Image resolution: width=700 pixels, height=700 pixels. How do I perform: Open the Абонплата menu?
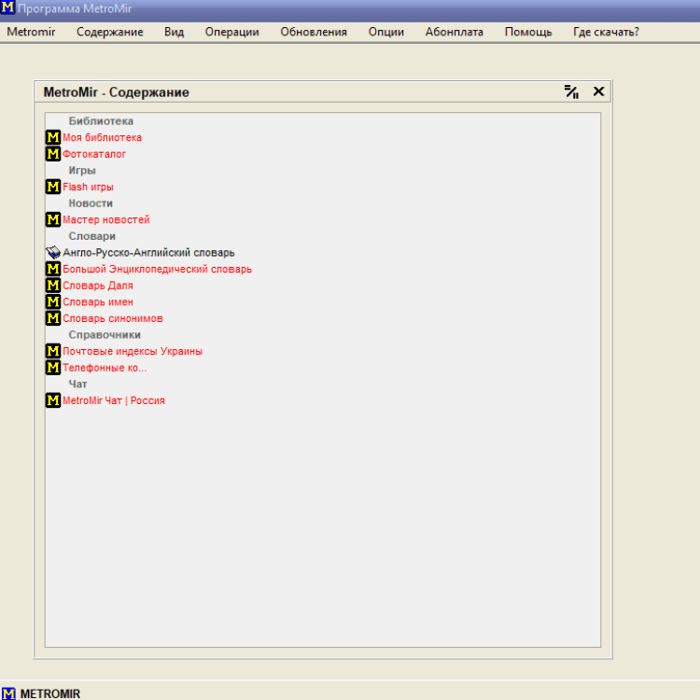pos(455,32)
